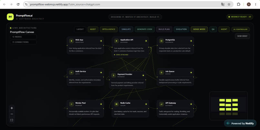Click the Auth Service node icon

(72, 73)
